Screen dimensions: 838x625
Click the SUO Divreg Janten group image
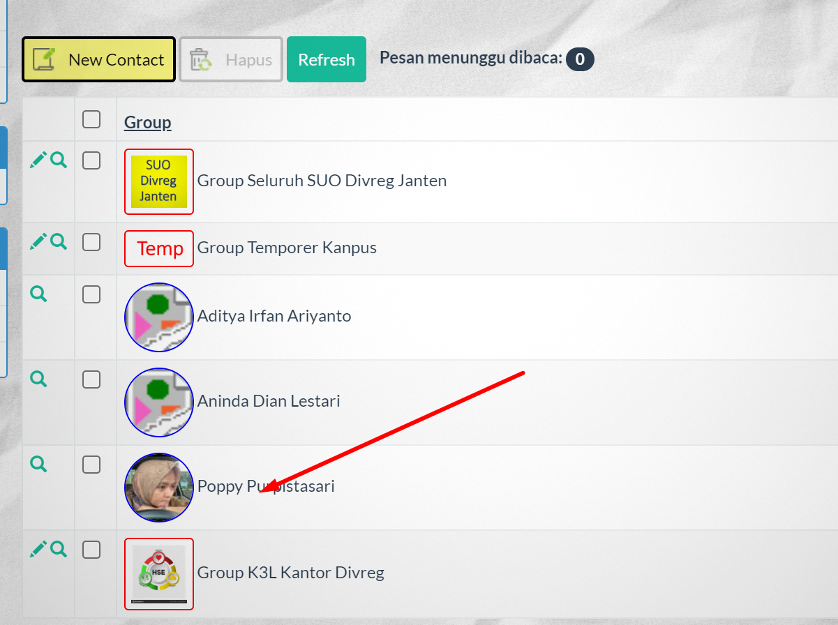[x=159, y=181]
